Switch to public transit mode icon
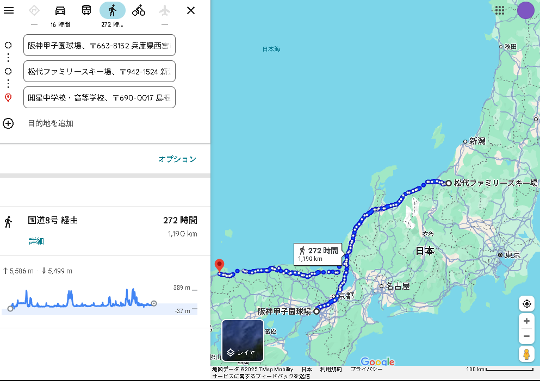This screenshot has height=381, width=540. (x=86, y=10)
